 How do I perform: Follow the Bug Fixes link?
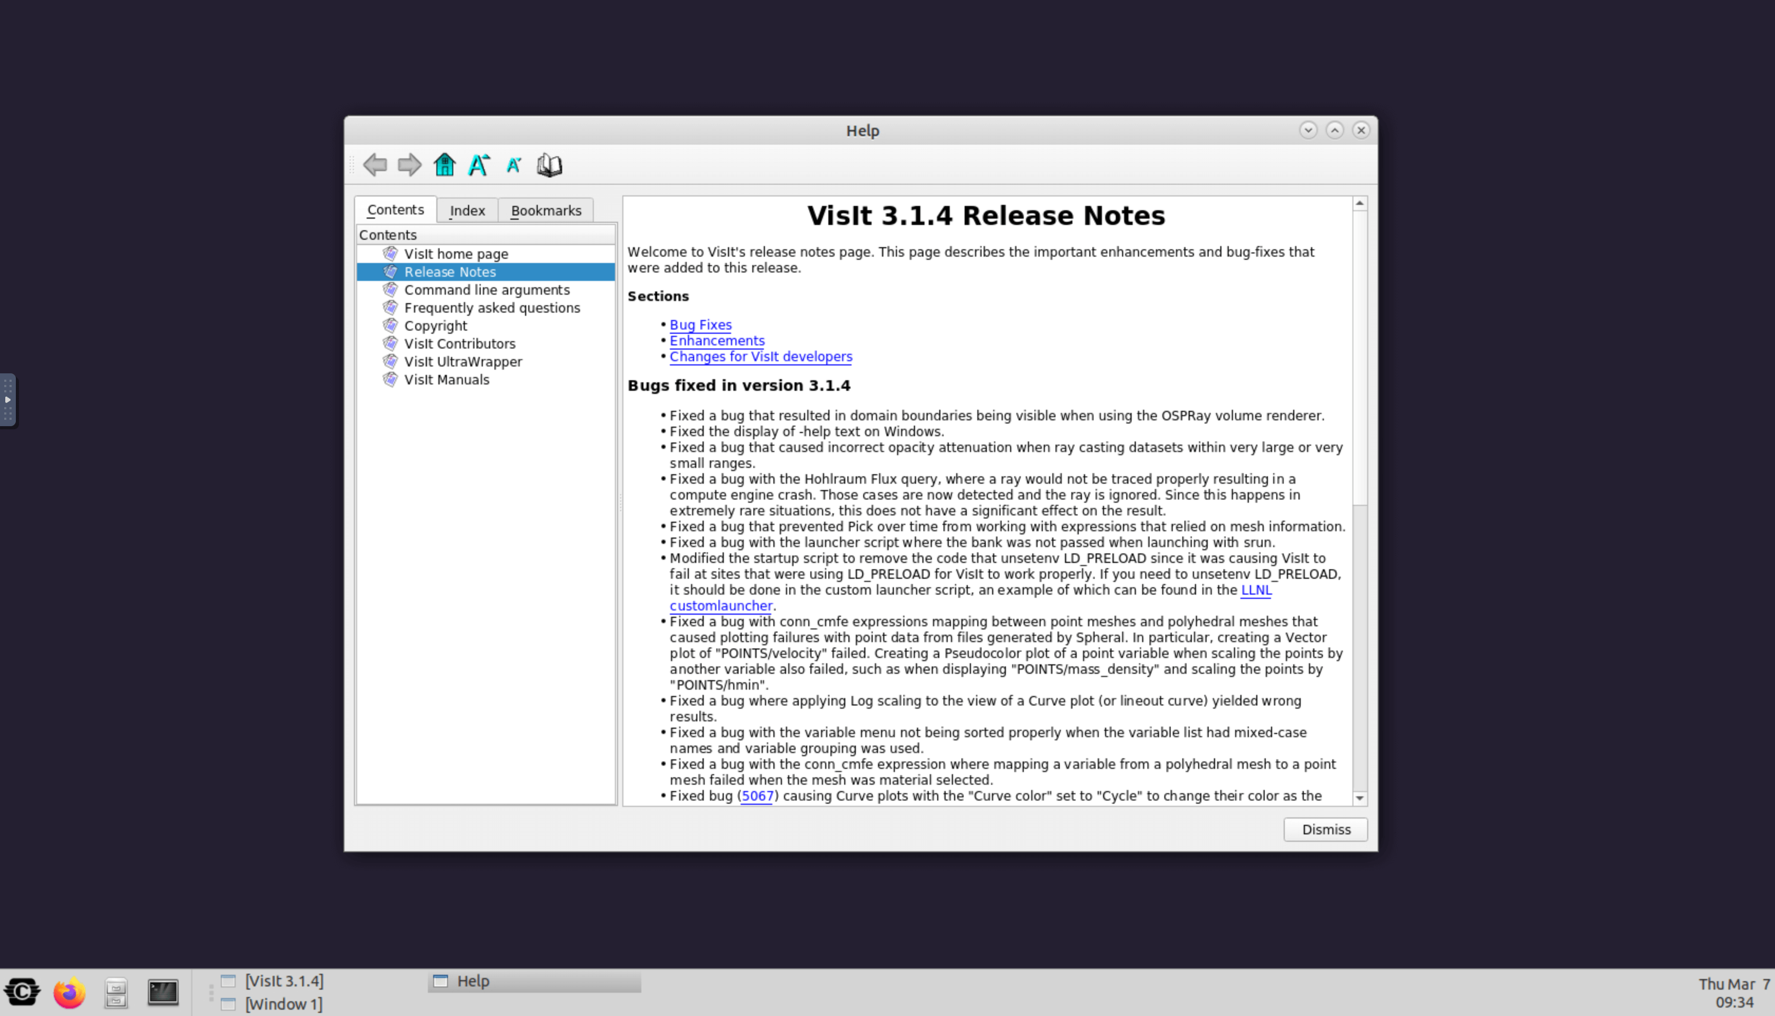coord(700,324)
